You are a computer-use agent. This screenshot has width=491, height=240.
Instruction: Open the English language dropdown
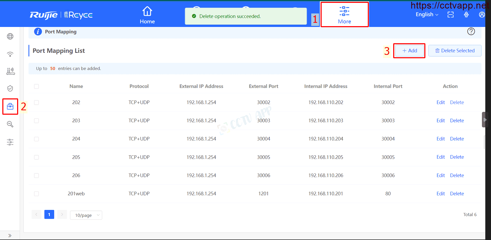coord(427,15)
